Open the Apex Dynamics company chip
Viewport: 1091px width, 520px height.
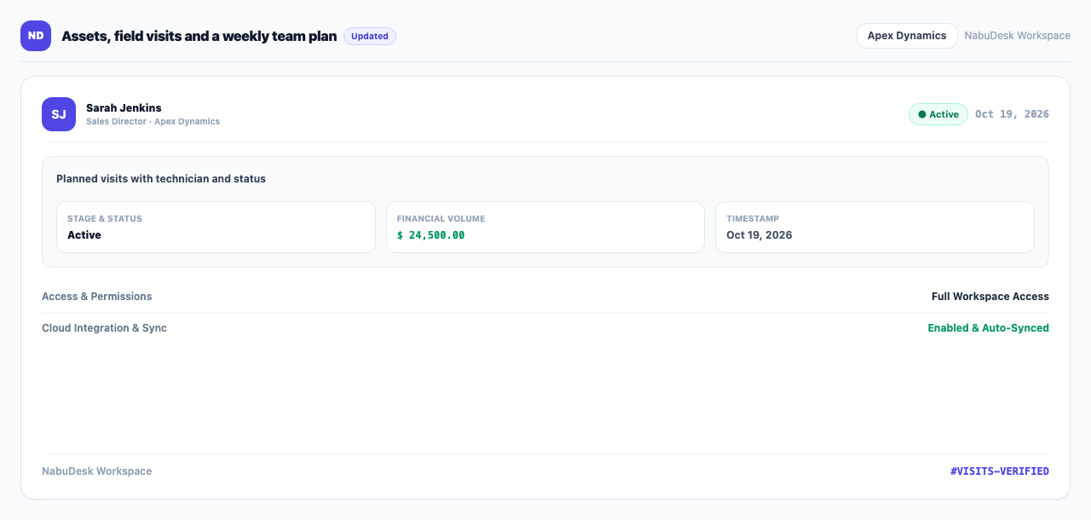tap(907, 36)
